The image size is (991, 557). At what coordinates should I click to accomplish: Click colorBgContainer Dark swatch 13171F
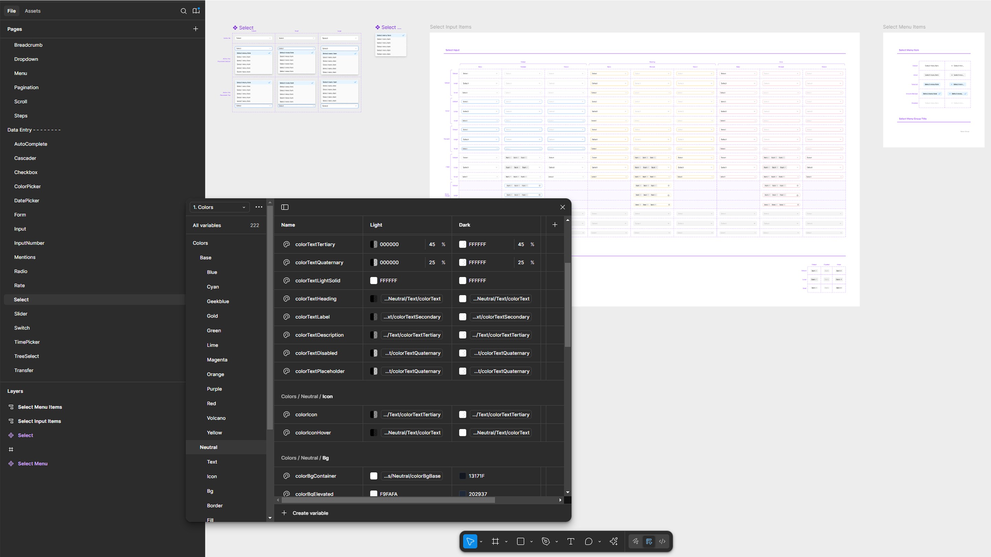point(462,476)
